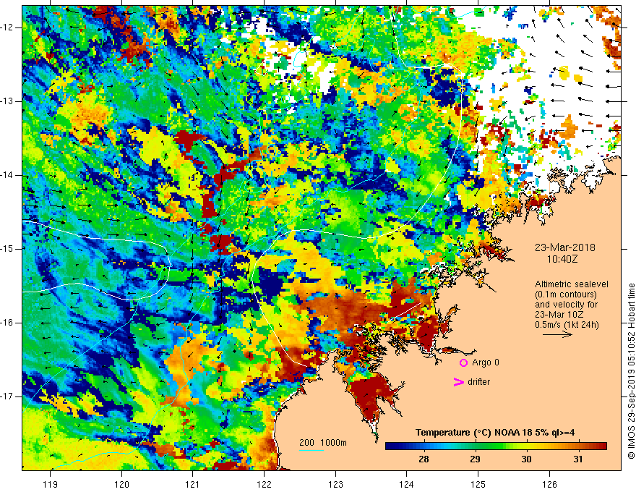
Task: Click the IMOS copyright timestamp text
Action: coord(631,371)
